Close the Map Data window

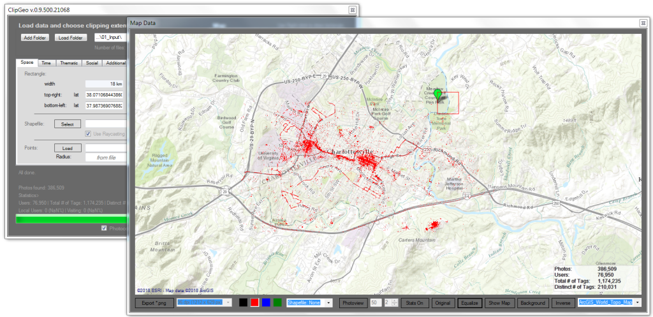click(x=642, y=23)
